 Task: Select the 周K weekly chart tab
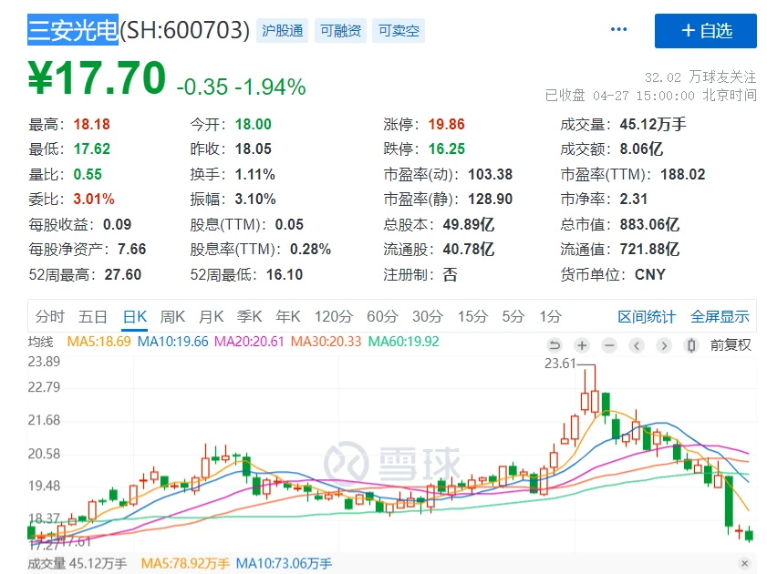pos(172,317)
